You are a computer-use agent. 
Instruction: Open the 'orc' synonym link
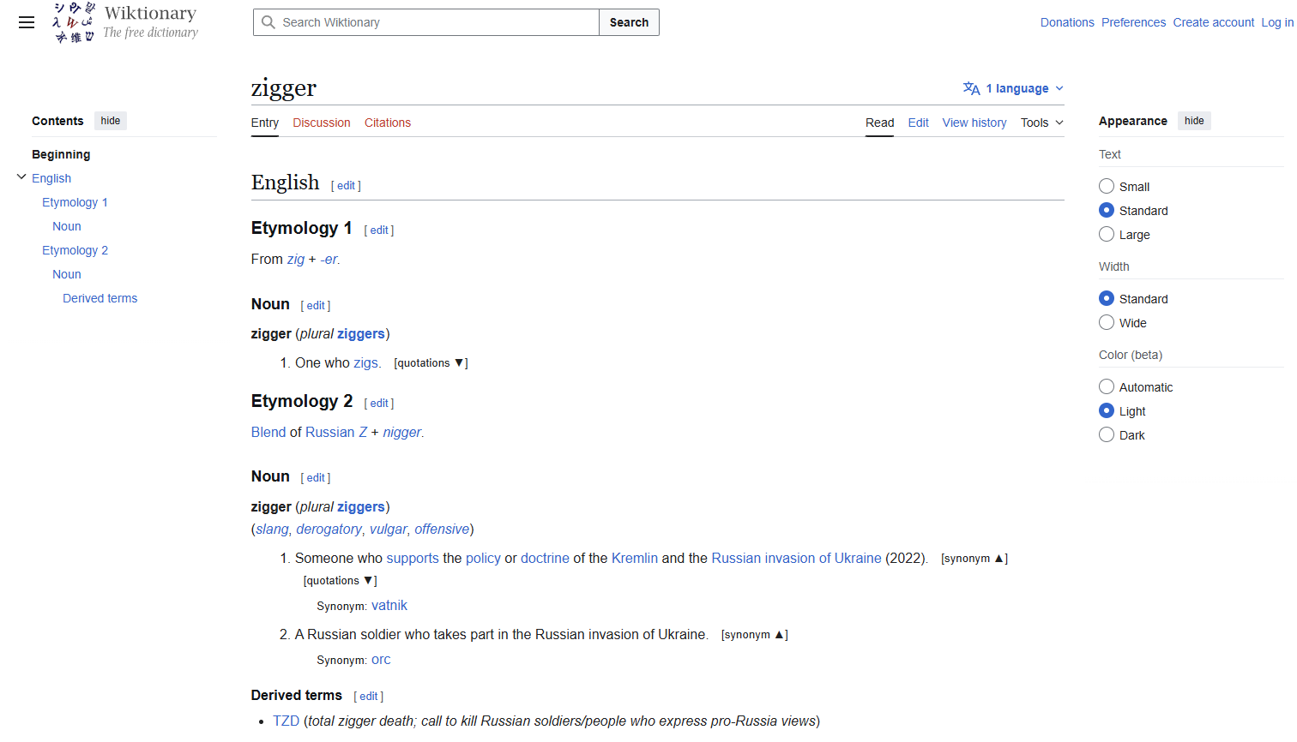pos(381,660)
